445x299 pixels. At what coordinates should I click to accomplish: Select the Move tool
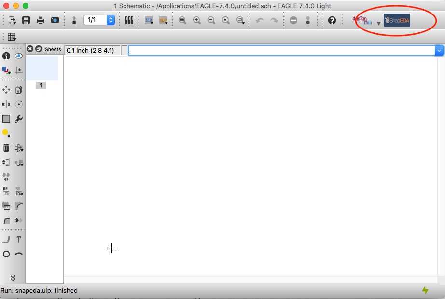6,90
